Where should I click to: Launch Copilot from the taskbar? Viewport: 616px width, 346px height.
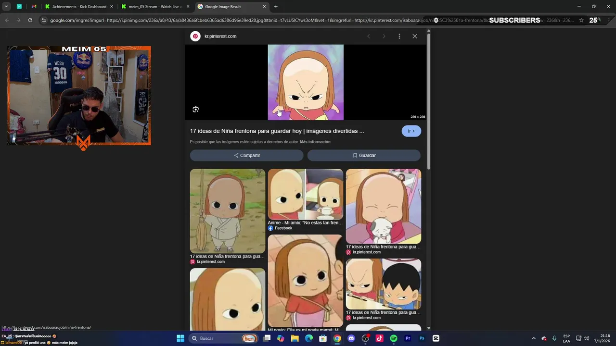coord(281,338)
